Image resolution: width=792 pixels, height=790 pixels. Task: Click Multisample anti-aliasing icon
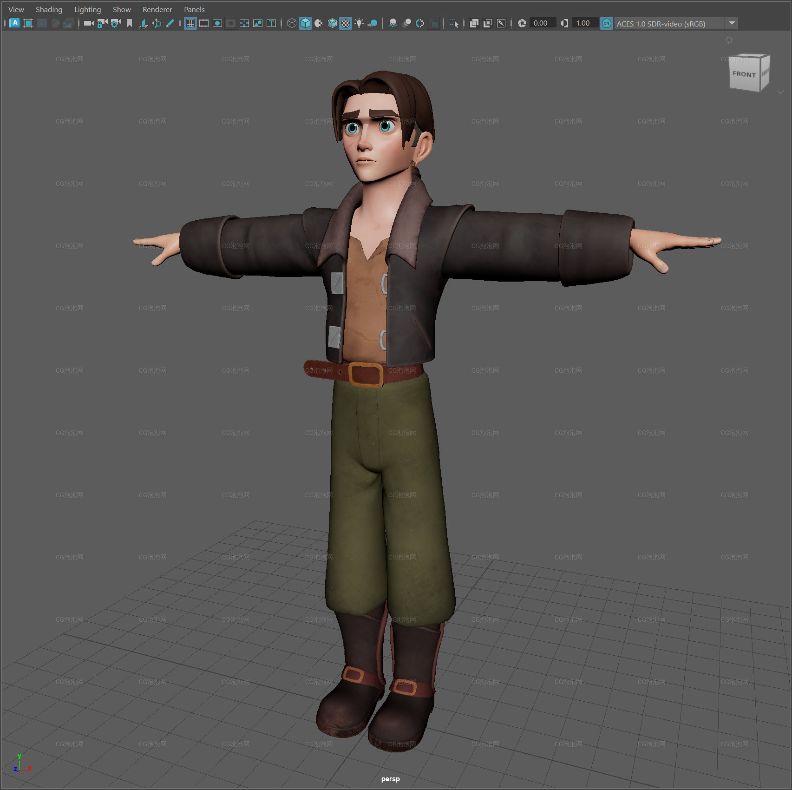pyautogui.click(x=420, y=23)
